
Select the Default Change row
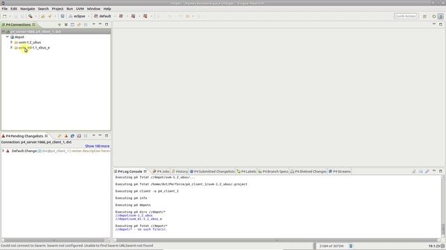click(56, 151)
